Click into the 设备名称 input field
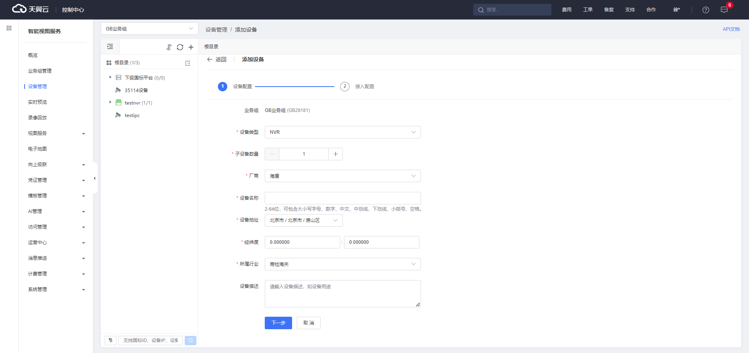This screenshot has height=353, width=749. [x=342, y=198]
